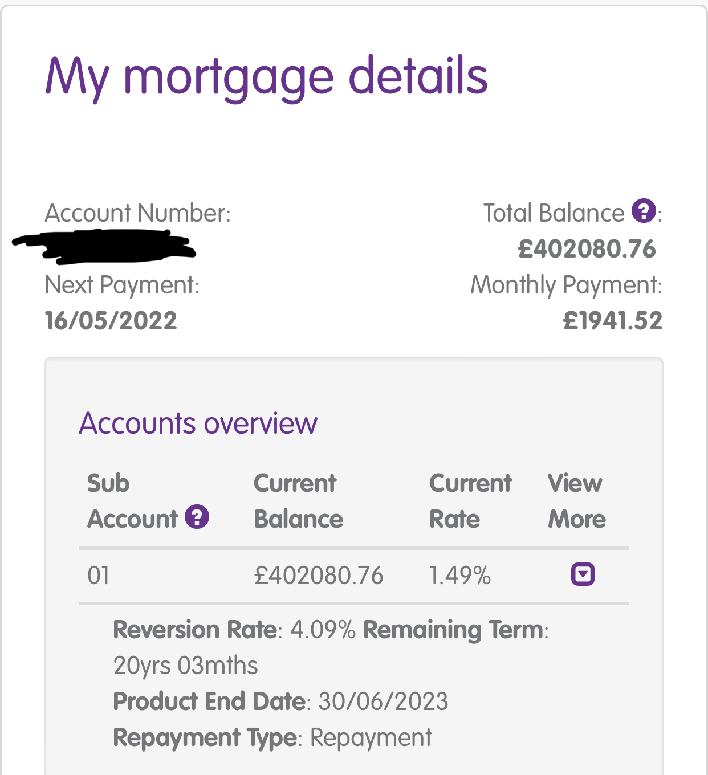Click the Accounts overview heading
This screenshot has height=775, width=708.
(x=198, y=423)
